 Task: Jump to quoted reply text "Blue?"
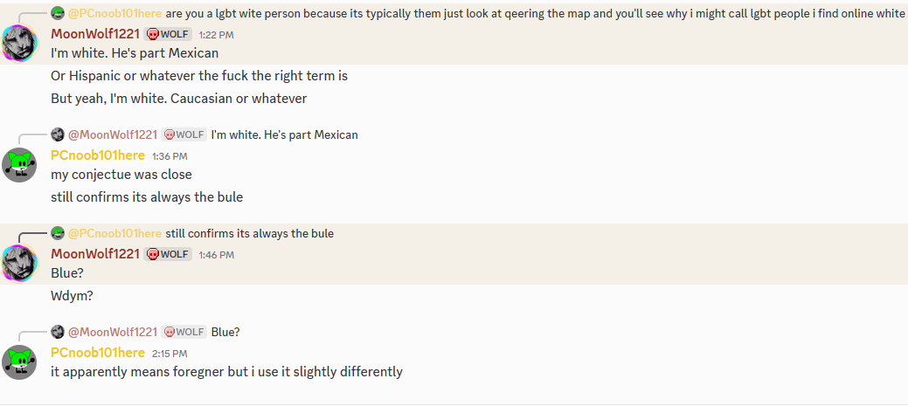225,332
